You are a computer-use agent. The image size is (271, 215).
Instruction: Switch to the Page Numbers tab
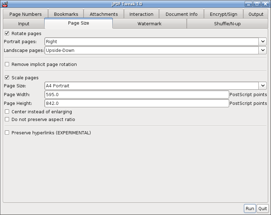pos(25,14)
